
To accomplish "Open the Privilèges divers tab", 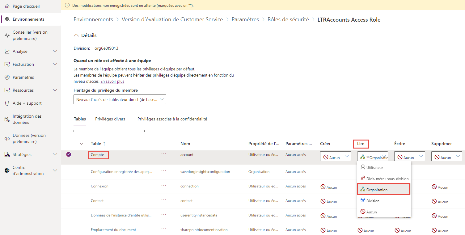I will [110, 119].
